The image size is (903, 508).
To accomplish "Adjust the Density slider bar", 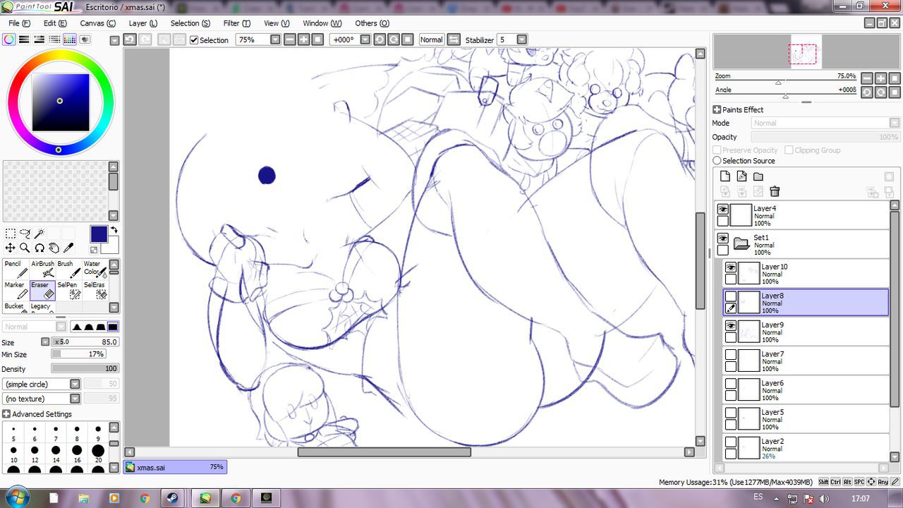I will pyautogui.click(x=85, y=368).
